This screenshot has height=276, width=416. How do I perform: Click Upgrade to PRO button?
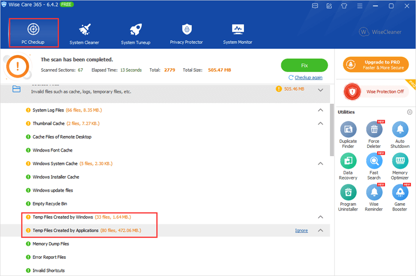pos(375,65)
